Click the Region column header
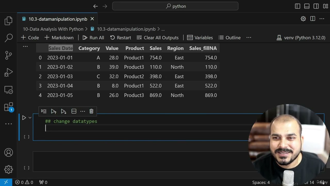The width and height of the screenshot is (330, 186). [x=175, y=48]
